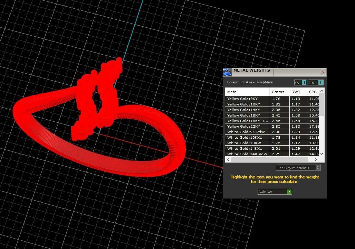Select the Yellow Gold:18KY R... row
This screenshot has width=355, height=249.
(x=272, y=121)
